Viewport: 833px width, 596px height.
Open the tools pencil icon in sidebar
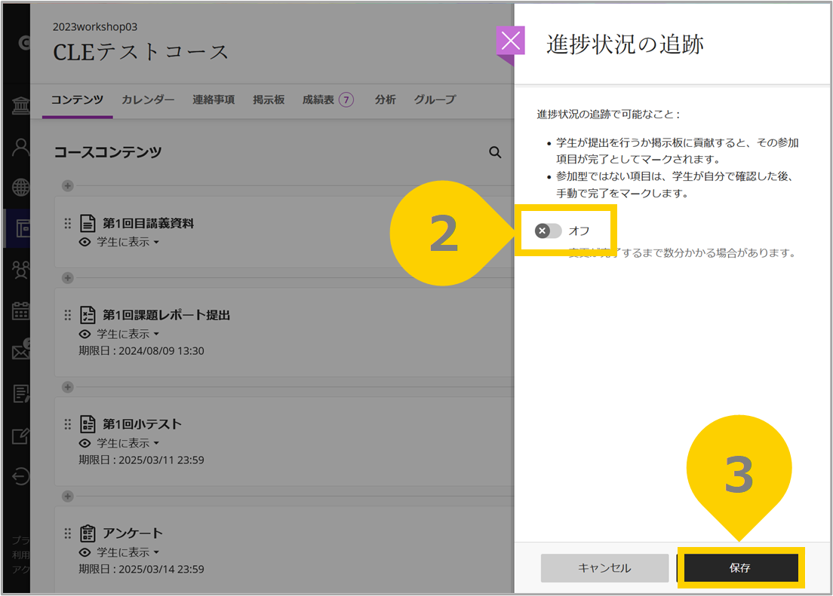pos(20,436)
